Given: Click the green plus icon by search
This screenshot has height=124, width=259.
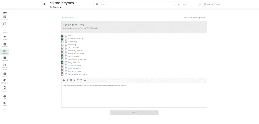Looking at the screenshot, I should pos(184,4).
